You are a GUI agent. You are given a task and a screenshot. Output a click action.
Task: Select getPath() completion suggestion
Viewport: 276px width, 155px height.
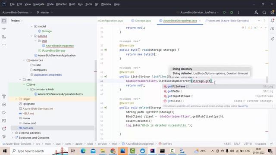tap(218, 91)
